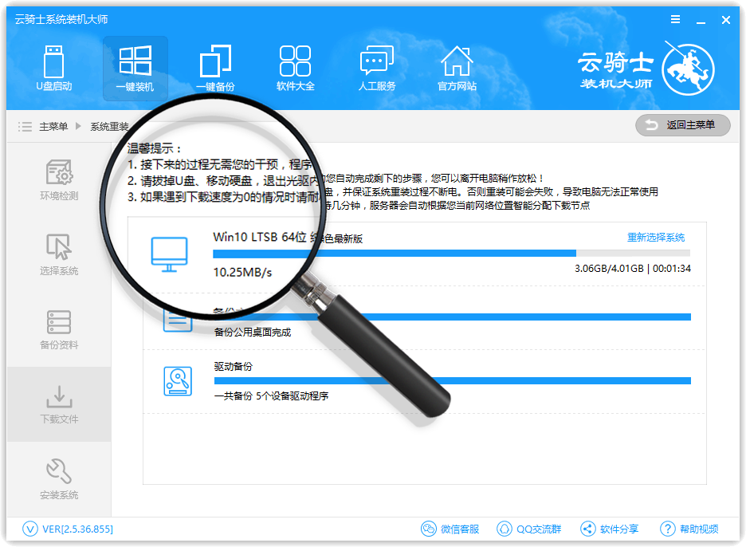Click the 备份 desktop progress bar
The height and width of the screenshot is (547, 746).
coord(453,317)
